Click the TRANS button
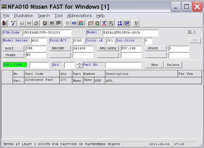Image resolution: width=204 pixels, height=148 pixels. (13, 55)
